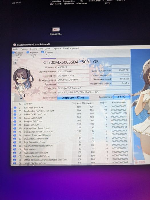
Task: Open the Правка menu
Action: [24, 49]
